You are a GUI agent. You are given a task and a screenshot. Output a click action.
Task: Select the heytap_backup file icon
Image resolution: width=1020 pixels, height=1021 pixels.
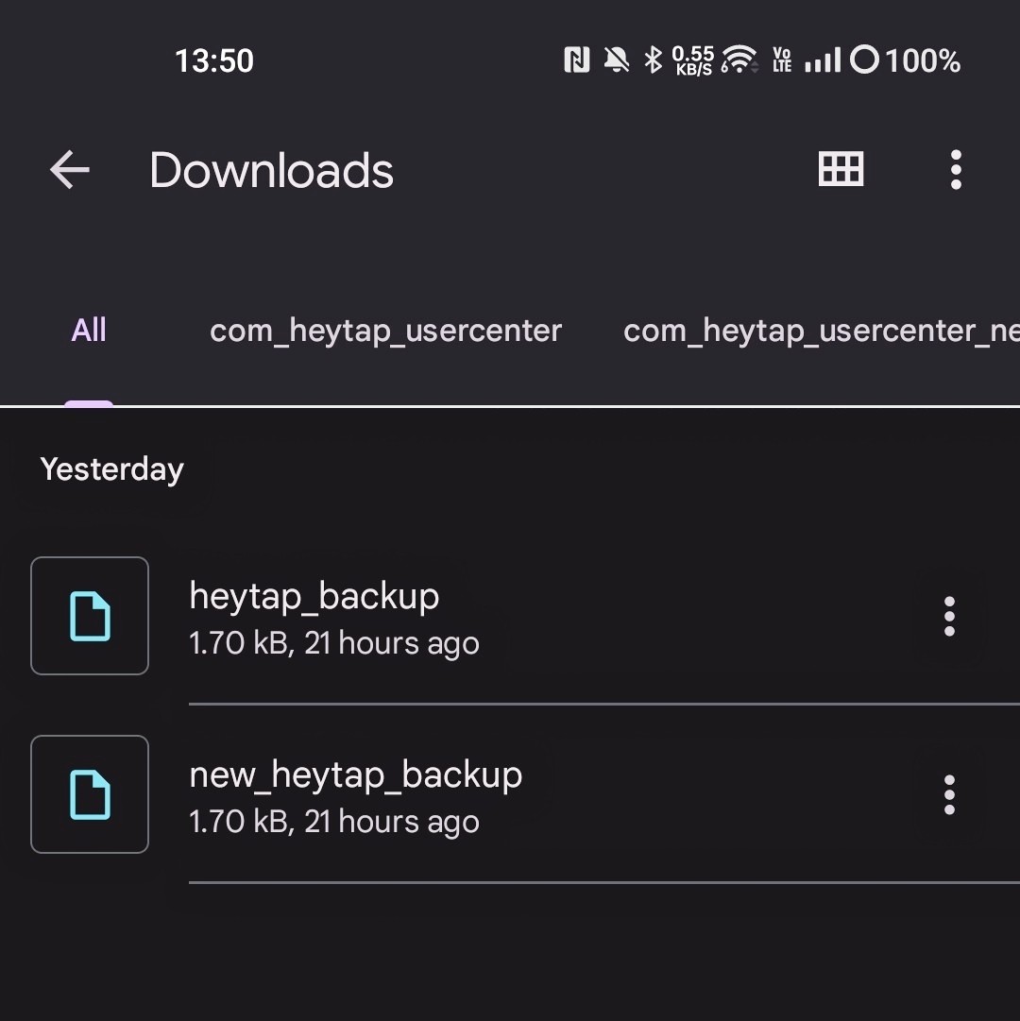click(90, 616)
